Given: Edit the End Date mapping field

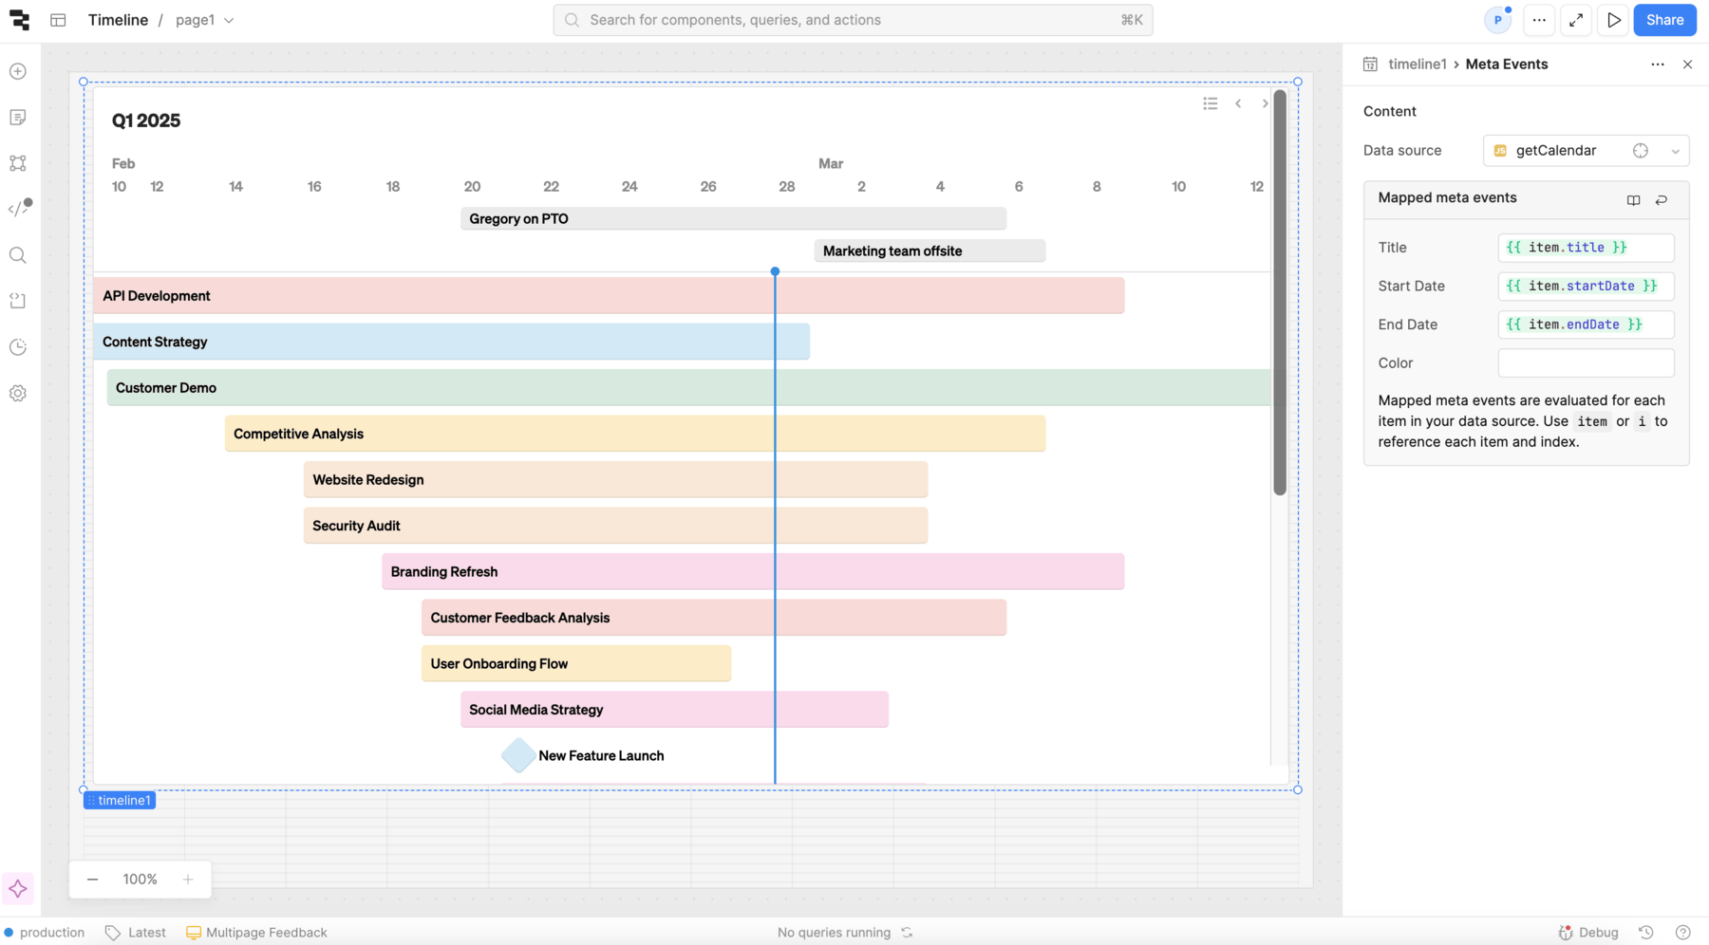Looking at the screenshot, I should (1586, 324).
